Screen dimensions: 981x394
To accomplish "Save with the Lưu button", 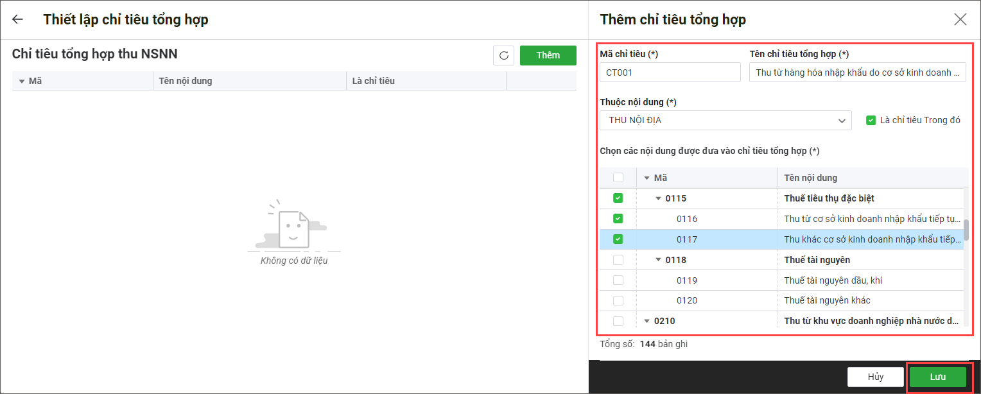I will pyautogui.click(x=938, y=377).
